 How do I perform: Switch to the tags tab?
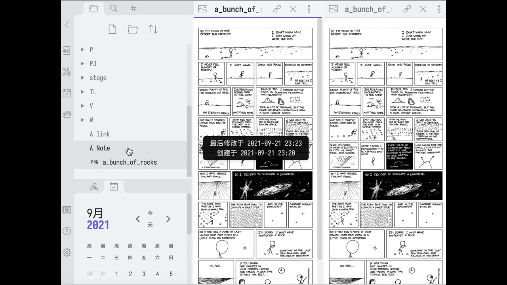pyautogui.click(x=134, y=9)
